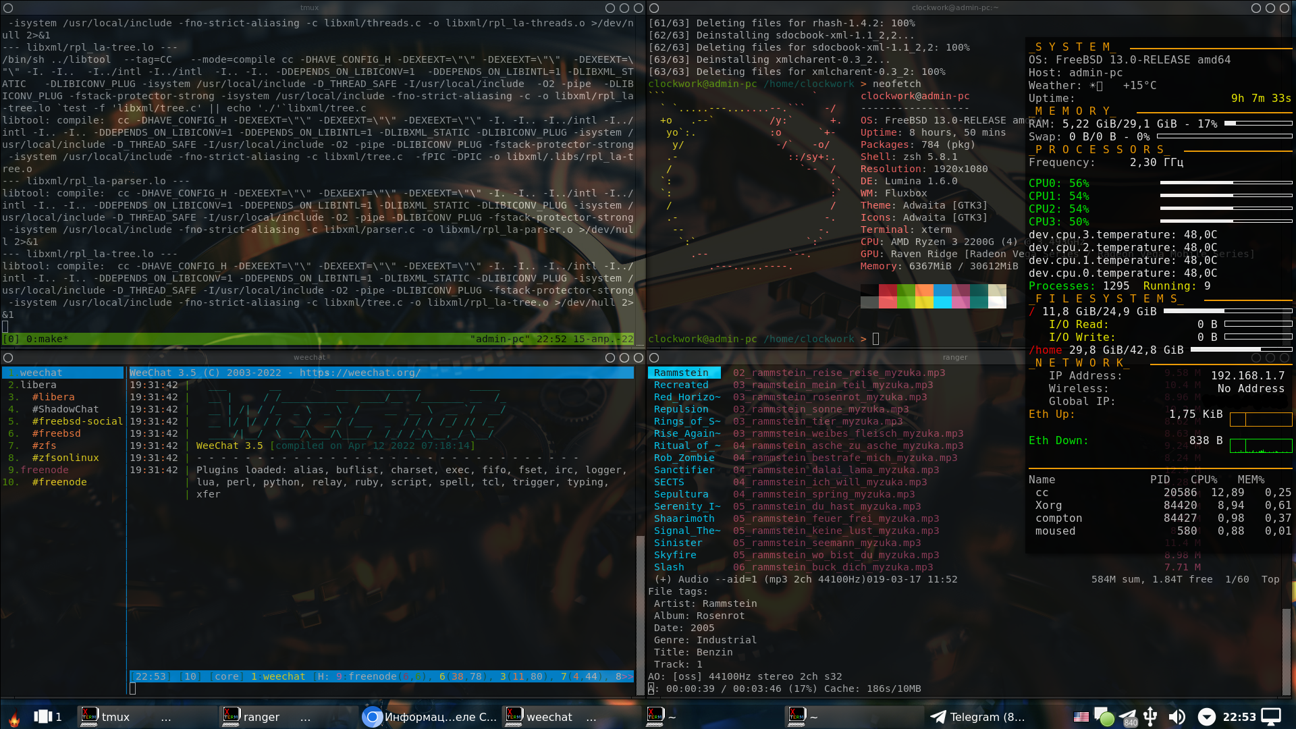Select the Sepultura folder in ranger
1296x729 pixels.
pos(680,494)
